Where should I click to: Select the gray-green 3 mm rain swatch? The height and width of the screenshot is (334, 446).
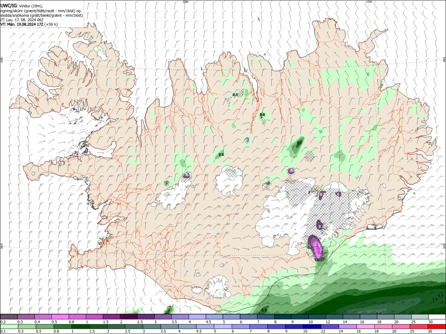(152, 327)
